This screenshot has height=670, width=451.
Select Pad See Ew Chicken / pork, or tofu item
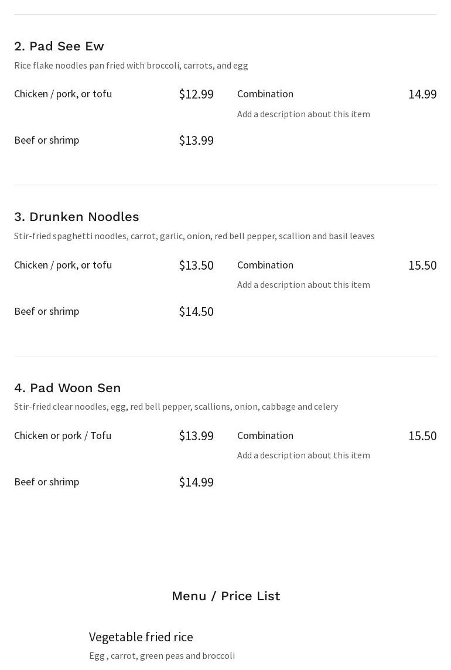[63, 94]
